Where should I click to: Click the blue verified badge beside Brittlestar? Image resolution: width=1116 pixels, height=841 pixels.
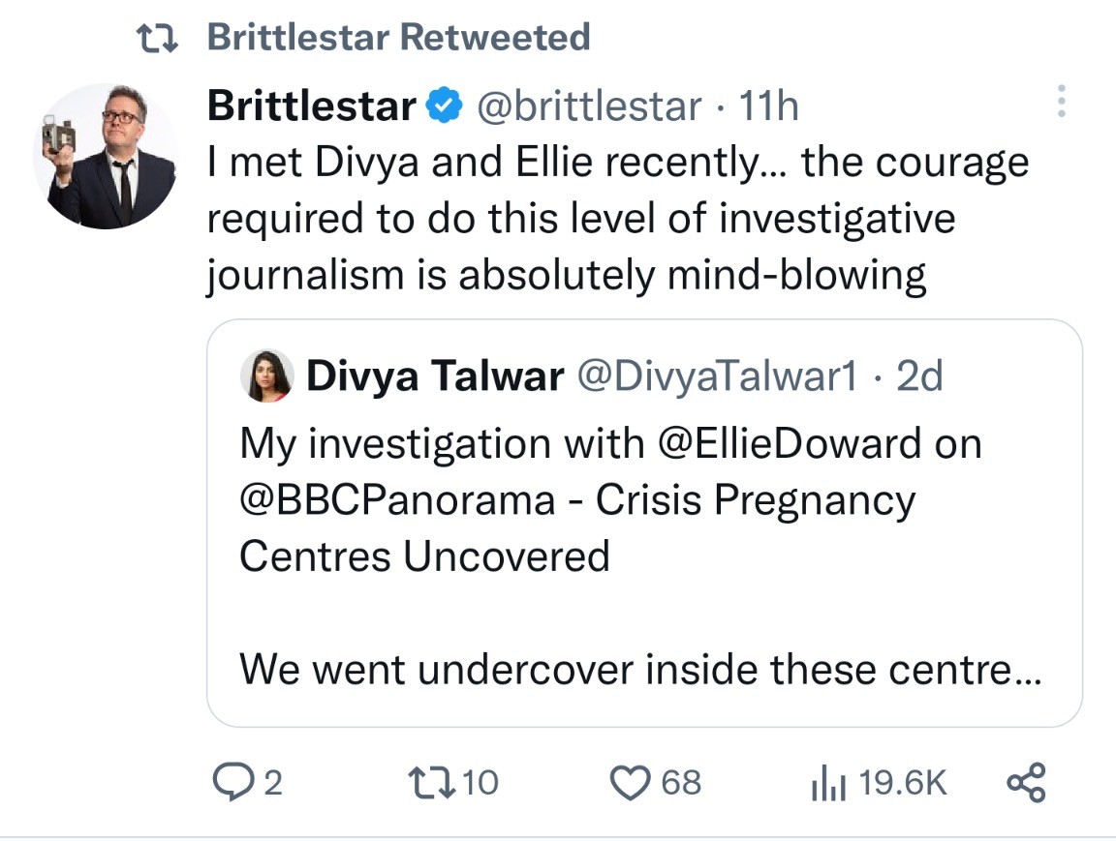click(x=444, y=106)
